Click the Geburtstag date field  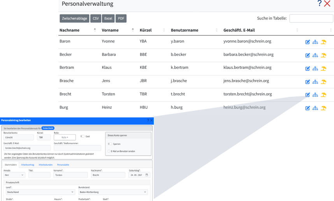coord(139,175)
